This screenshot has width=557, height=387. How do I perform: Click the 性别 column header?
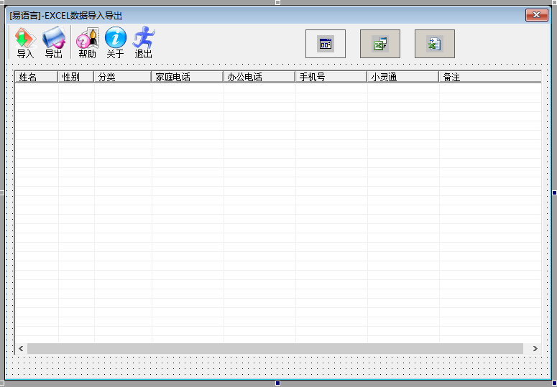(x=75, y=77)
